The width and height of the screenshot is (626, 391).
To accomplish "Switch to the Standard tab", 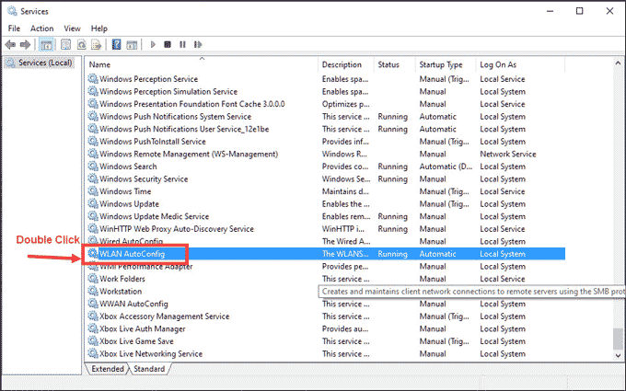I will 149,369.
